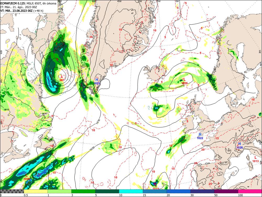Click the medium green 3–5 mm legend swatch

(83, 191)
